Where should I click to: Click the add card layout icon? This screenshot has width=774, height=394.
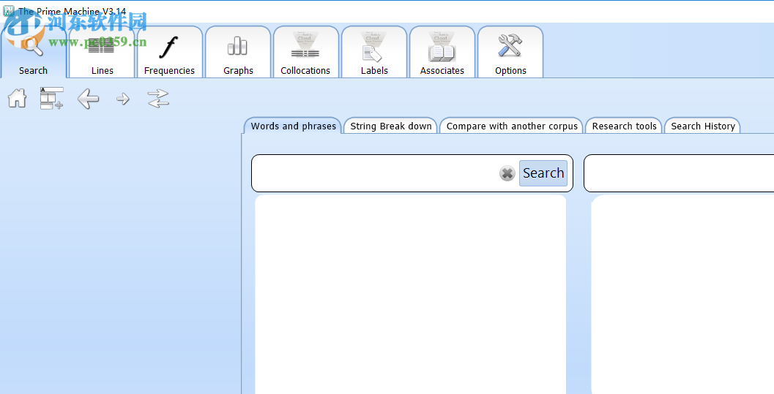(x=52, y=98)
